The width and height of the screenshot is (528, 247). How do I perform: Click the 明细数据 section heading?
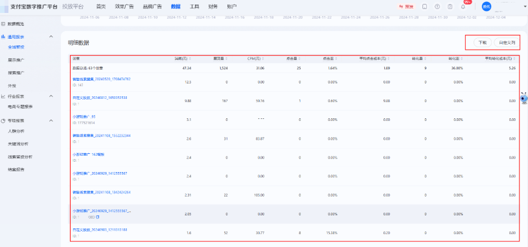tap(78, 43)
